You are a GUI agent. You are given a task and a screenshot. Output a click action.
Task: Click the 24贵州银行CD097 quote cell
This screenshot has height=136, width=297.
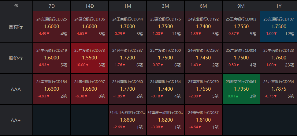[x=90, y=89]
